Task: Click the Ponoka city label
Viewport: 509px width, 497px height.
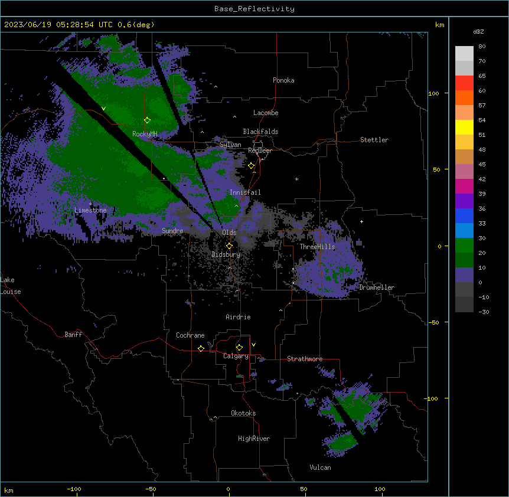Action: coord(283,80)
